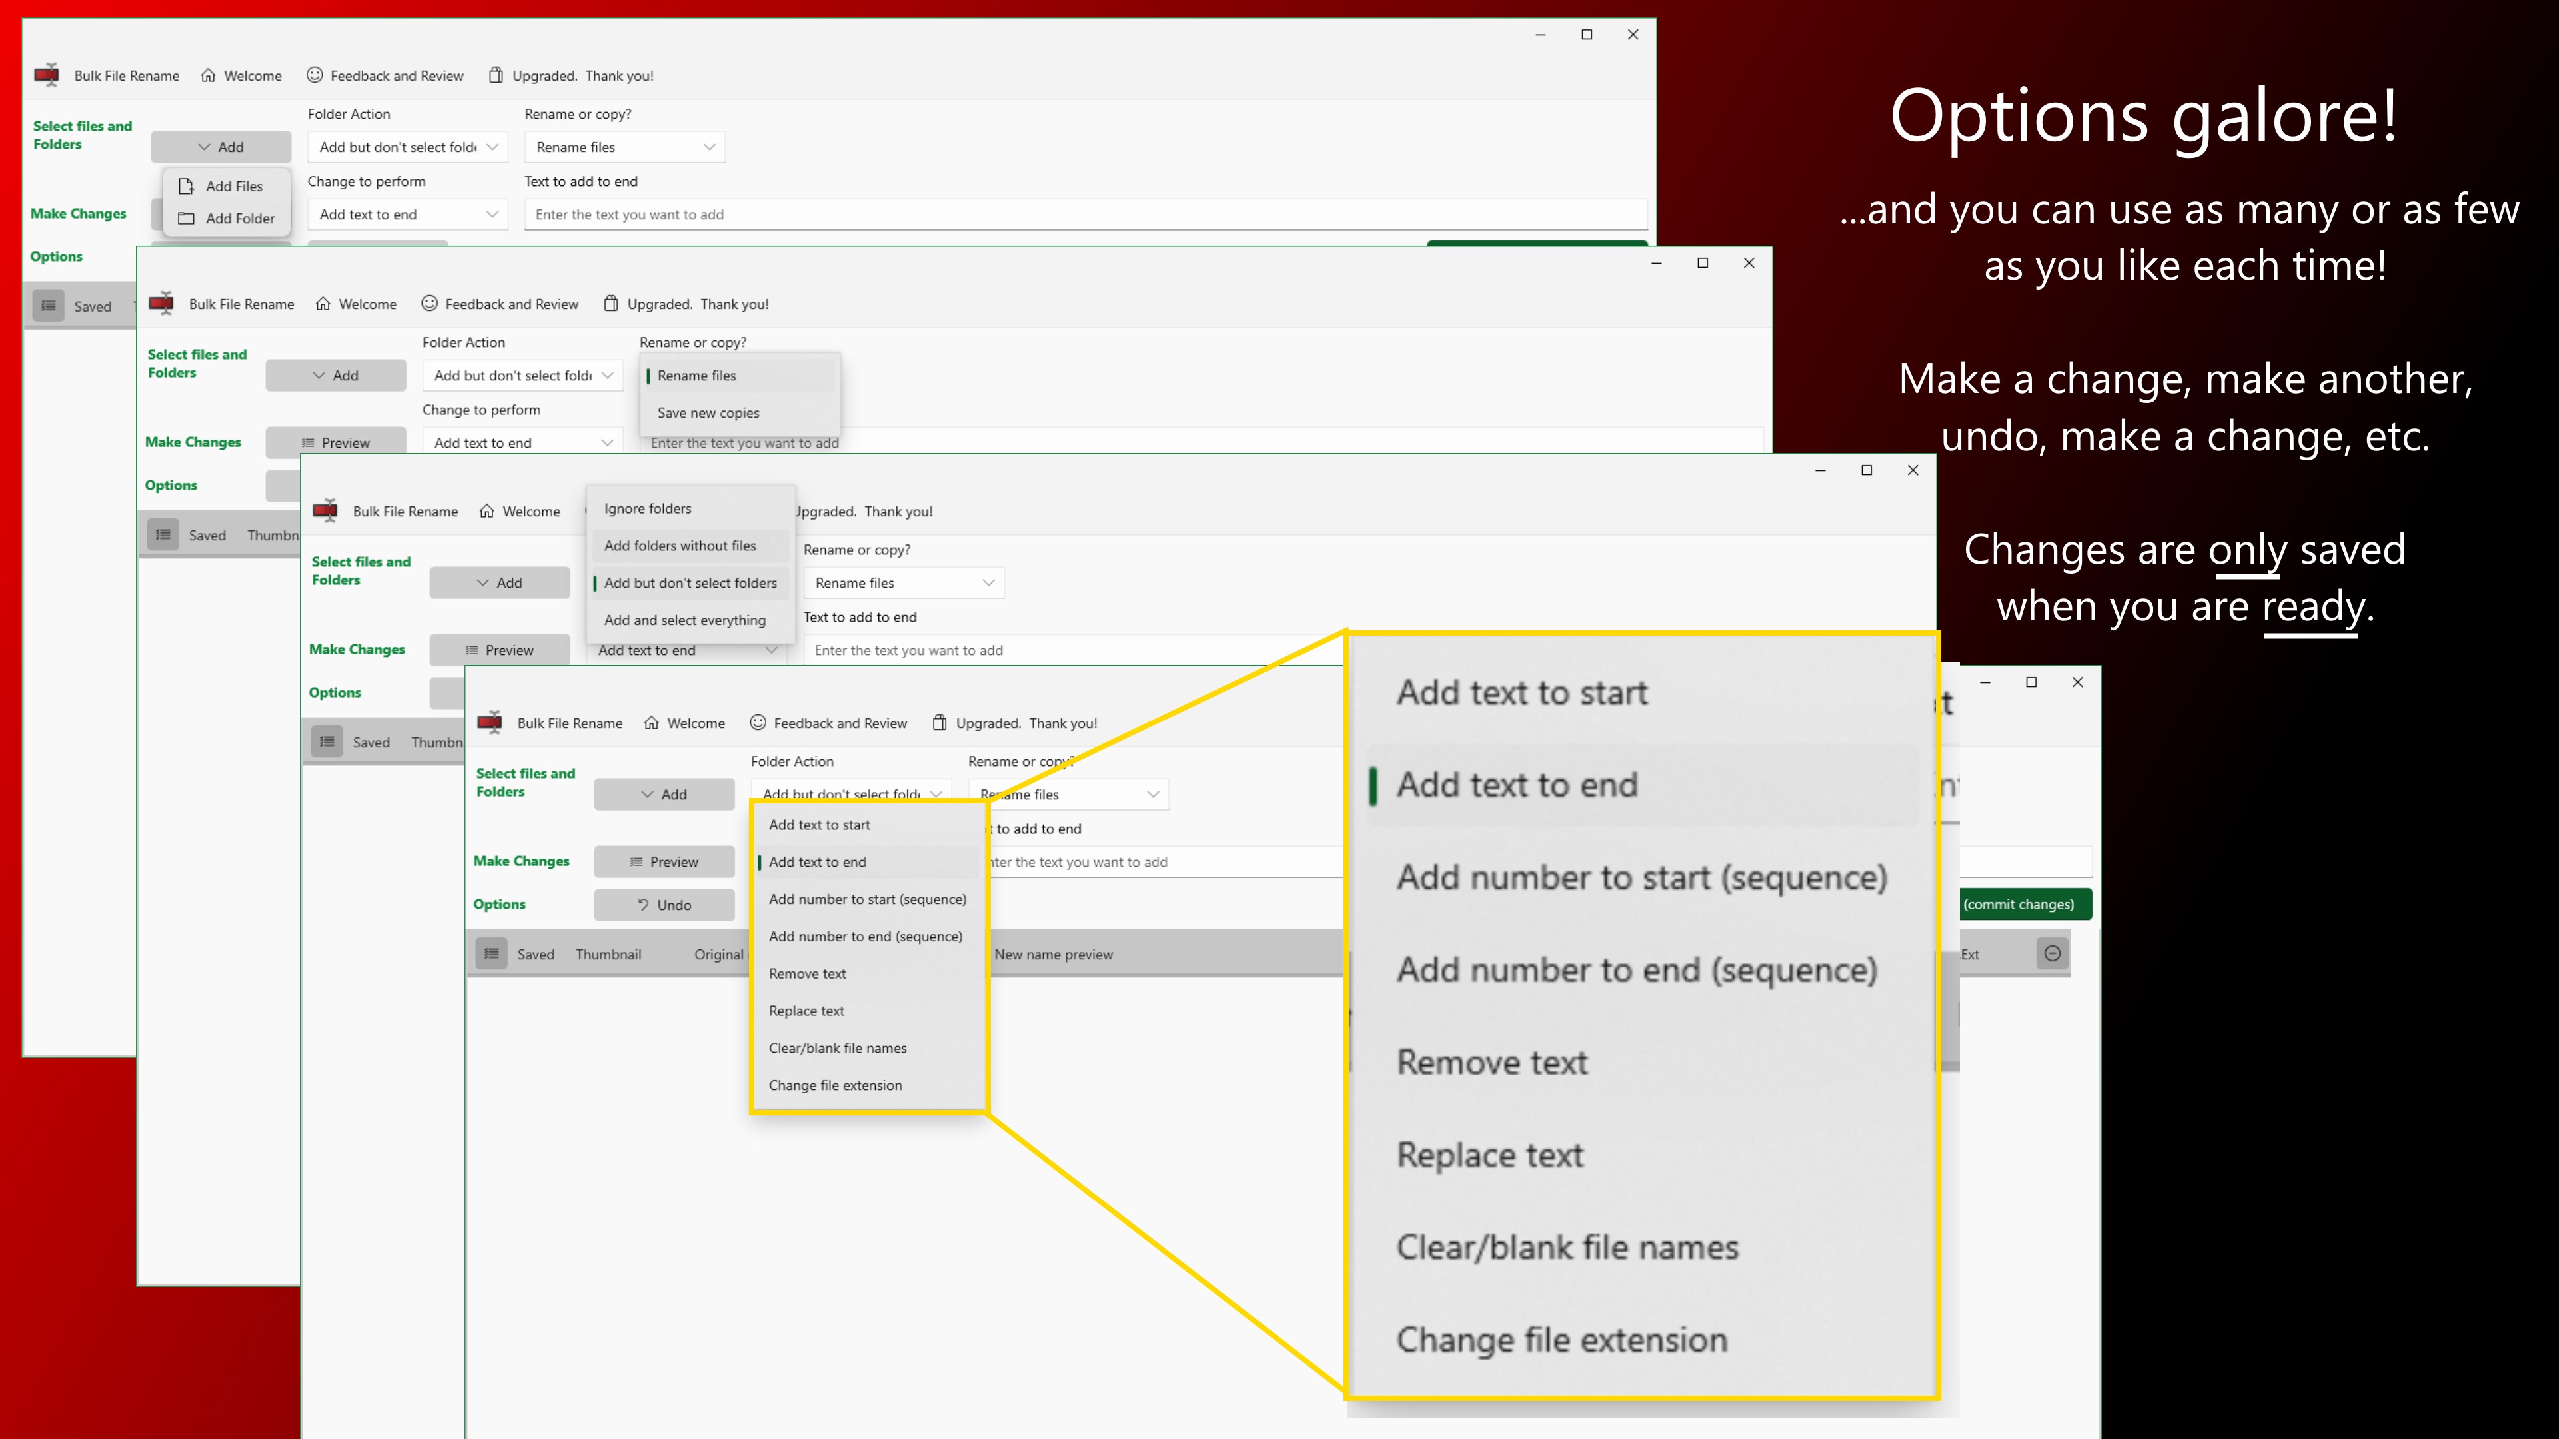Screen dimensions: 2559x1439
Task: Expand the Add dropdown in front window
Action: click(x=664, y=795)
